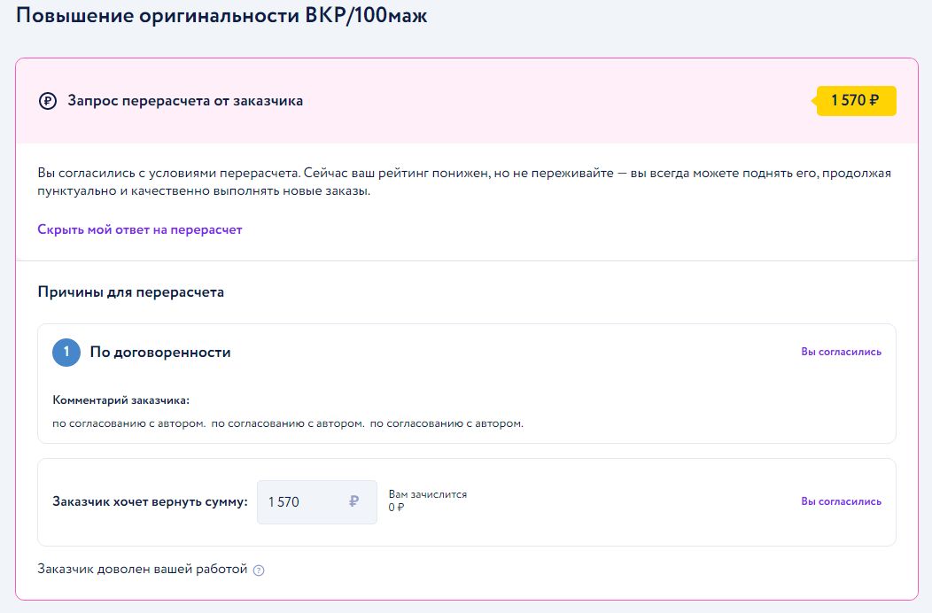Click the help question mark icon
The image size is (932, 613).
(x=259, y=570)
